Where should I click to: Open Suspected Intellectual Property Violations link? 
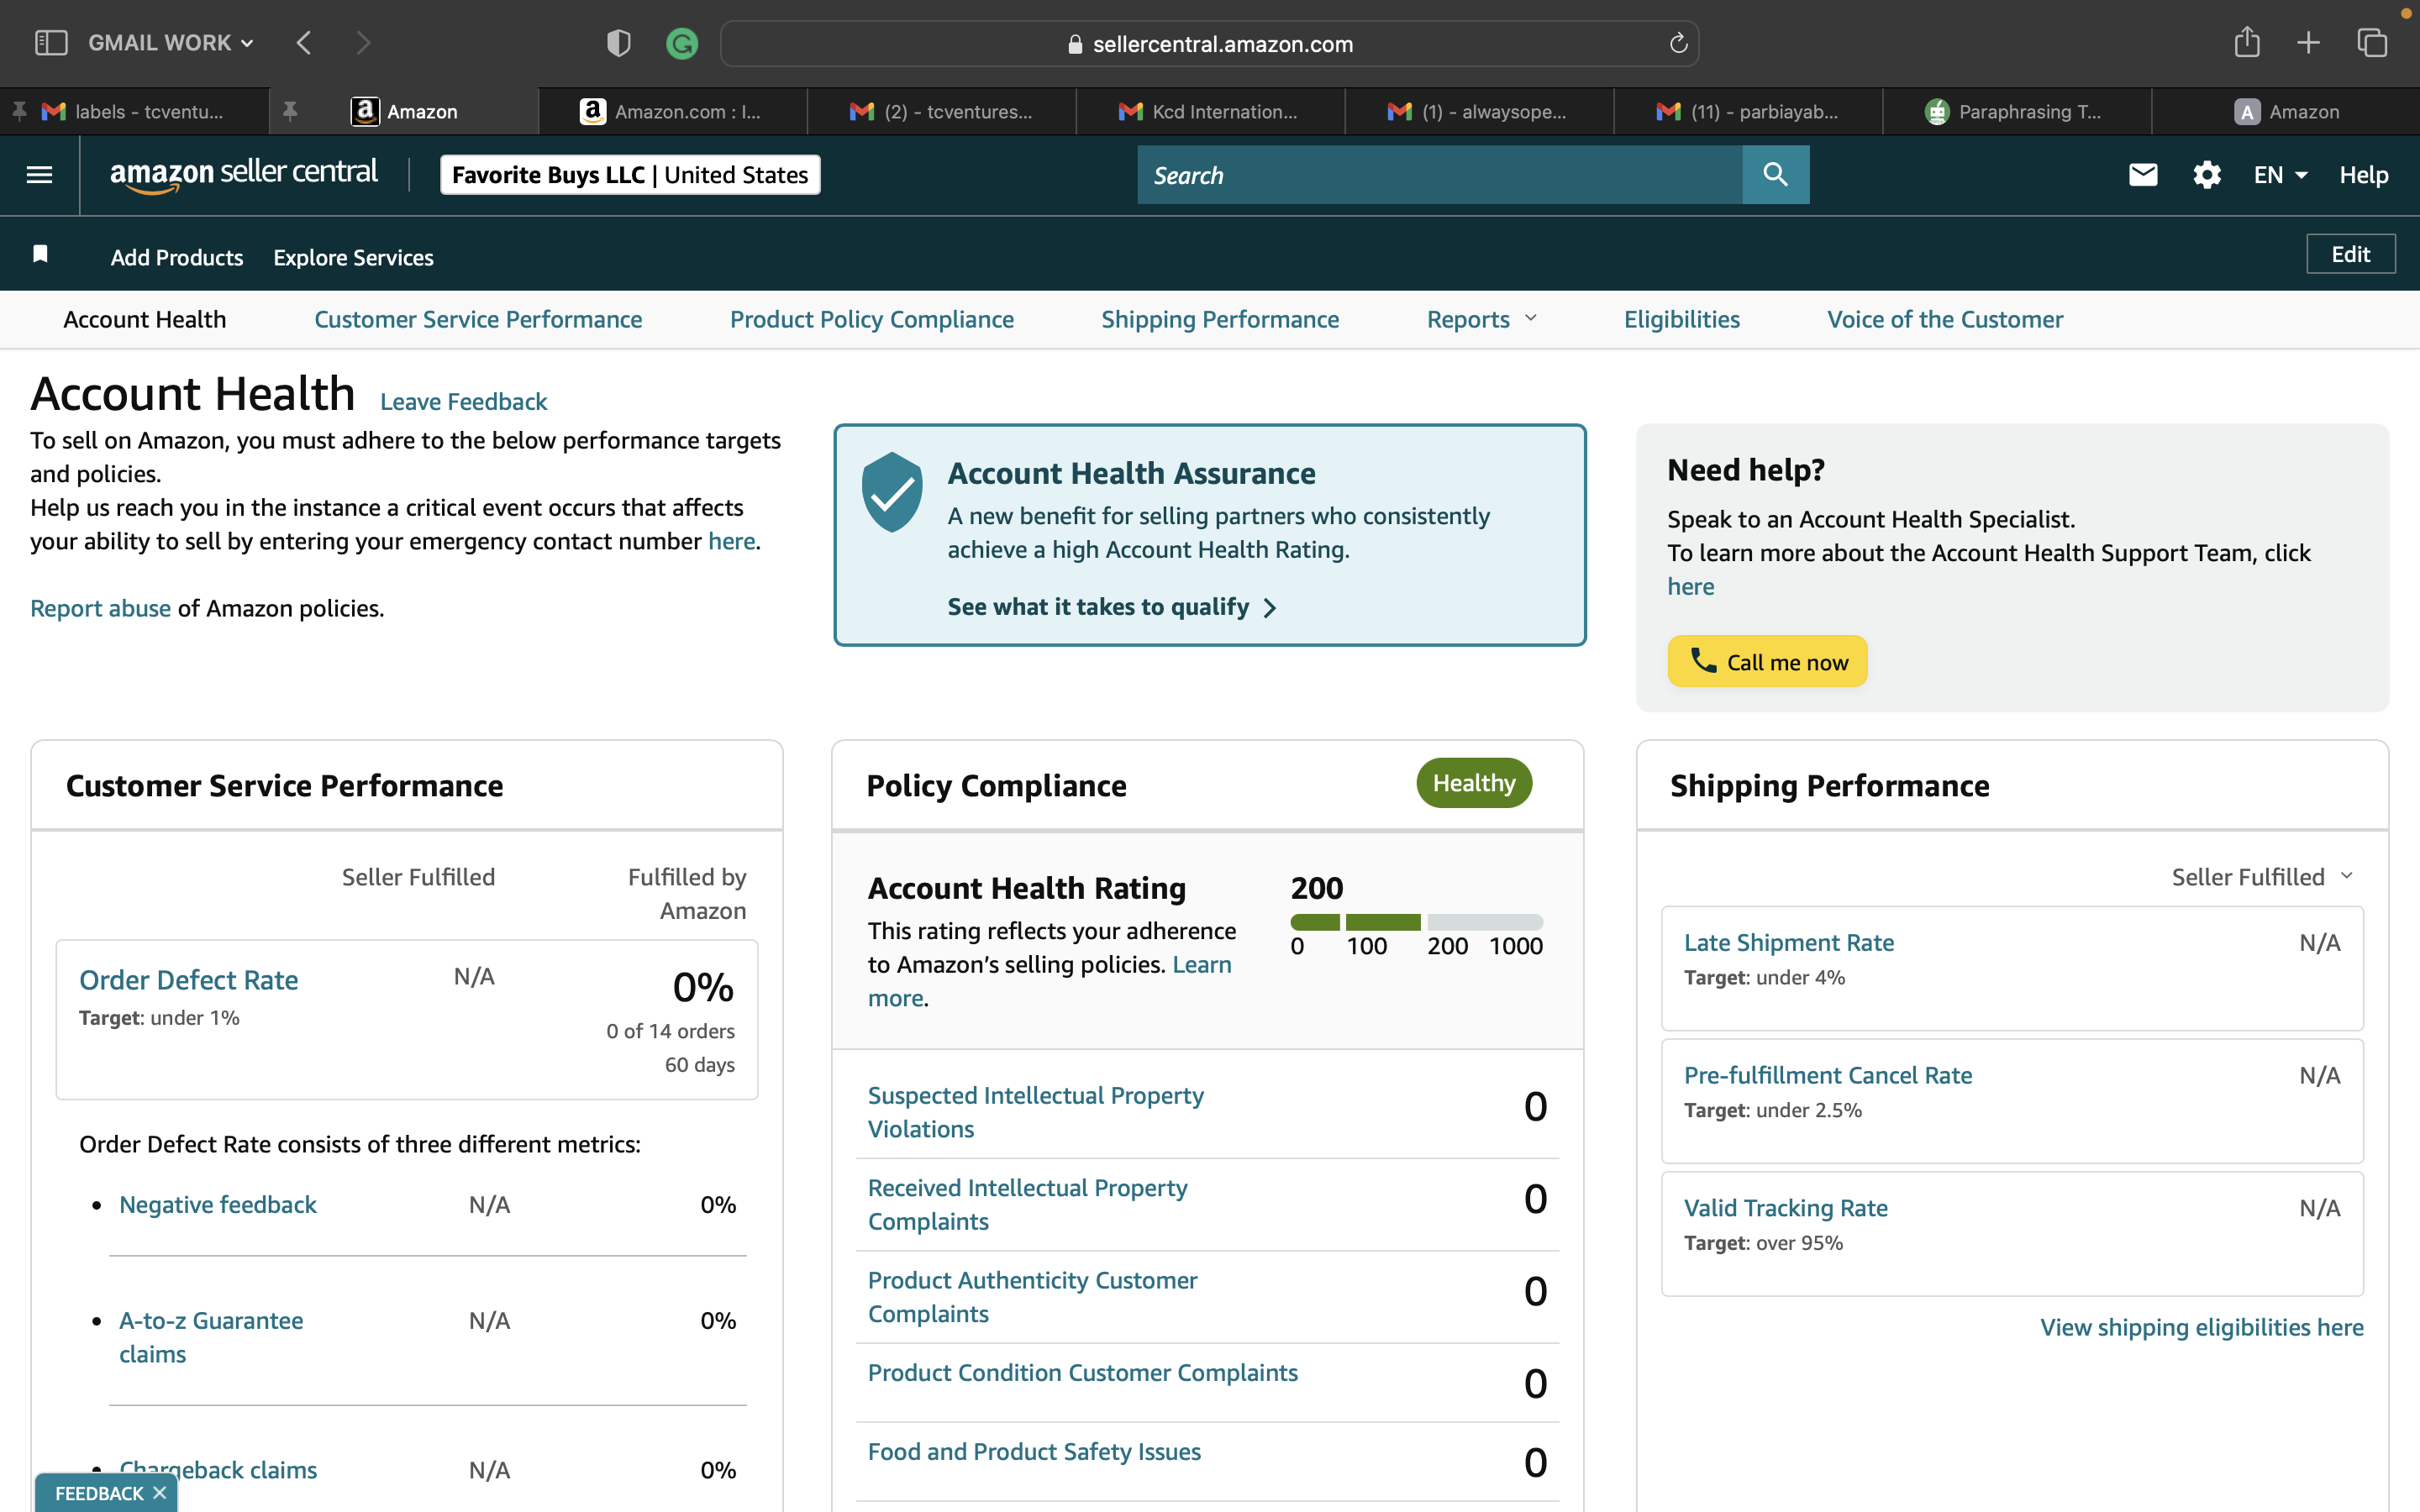(x=1036, y=1112)
